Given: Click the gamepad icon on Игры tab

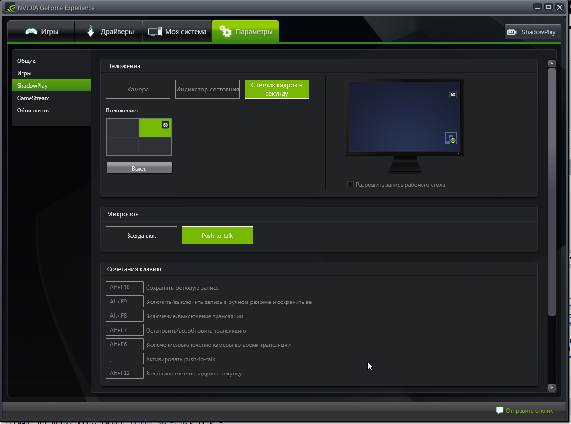Looking at the screenshot, I should pyautogui.click(x=31, y=32).
